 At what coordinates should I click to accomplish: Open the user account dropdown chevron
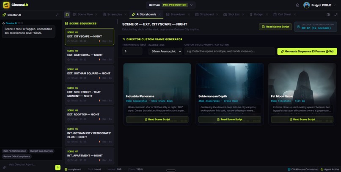[335, 5]
